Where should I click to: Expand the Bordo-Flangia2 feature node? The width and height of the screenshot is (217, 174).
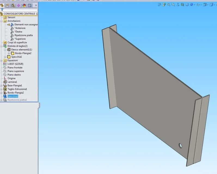(x=1, y=93)
